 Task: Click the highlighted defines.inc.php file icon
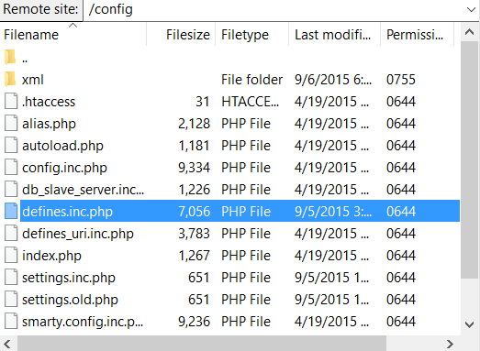11,212
